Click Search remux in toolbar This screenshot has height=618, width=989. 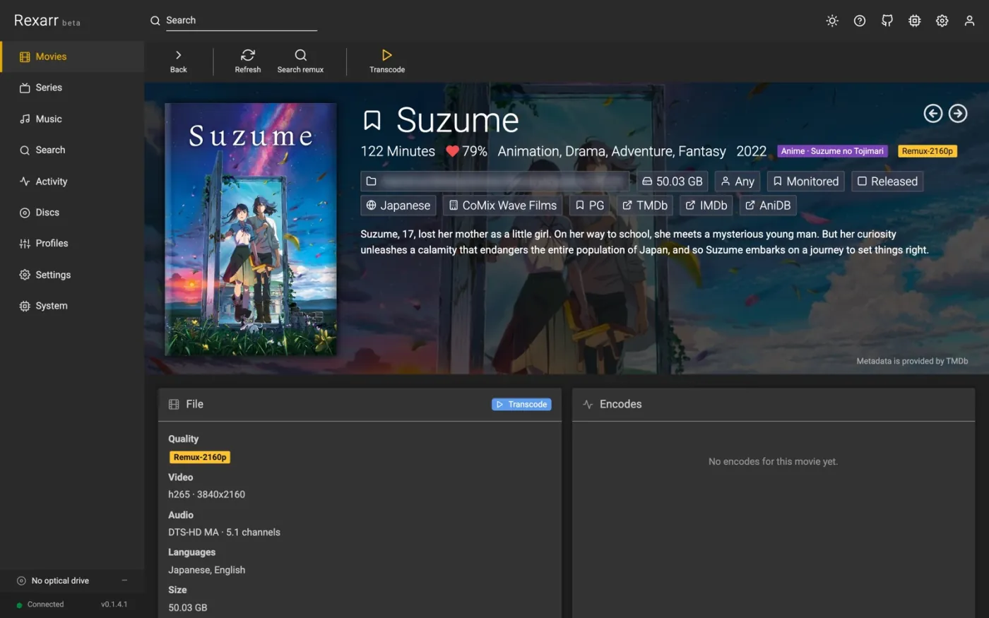[300, 61]
